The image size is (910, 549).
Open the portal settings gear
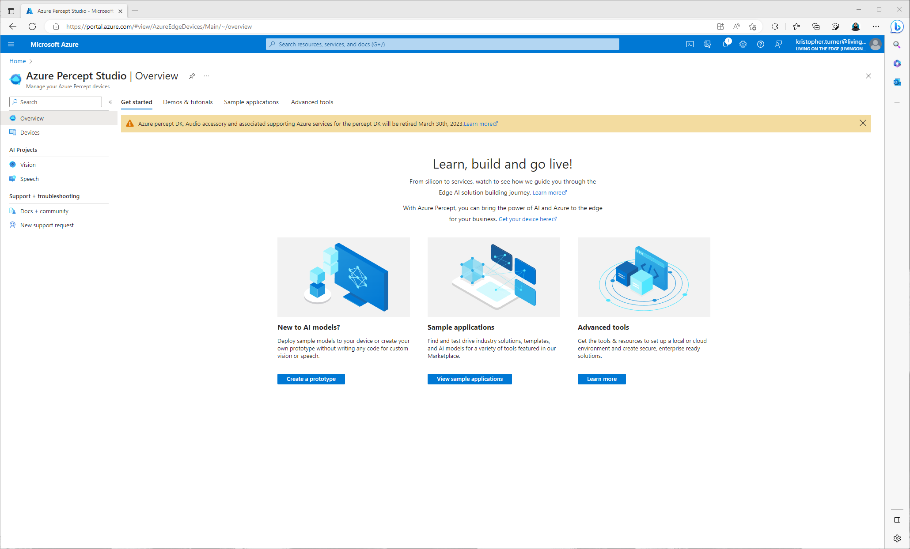tap(743, 44)
